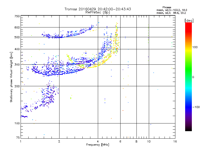Viewport: 206px width, 154px height.
Task: Click the 'mean, sd,X: 88.6, 20.2' statistics line
Action: point(171,13)
